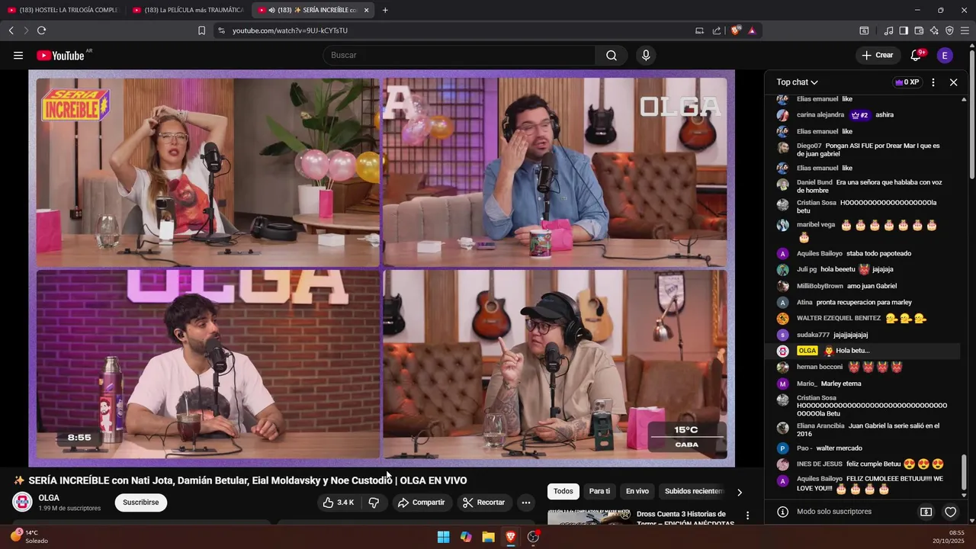Expand Top chat dropdown
976x549 pixels.
(x=797, y=82)
